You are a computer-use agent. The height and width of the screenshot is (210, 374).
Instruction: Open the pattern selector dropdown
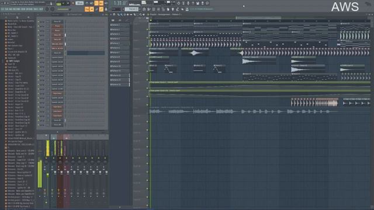pyautogui.click(x=131, y=9)
